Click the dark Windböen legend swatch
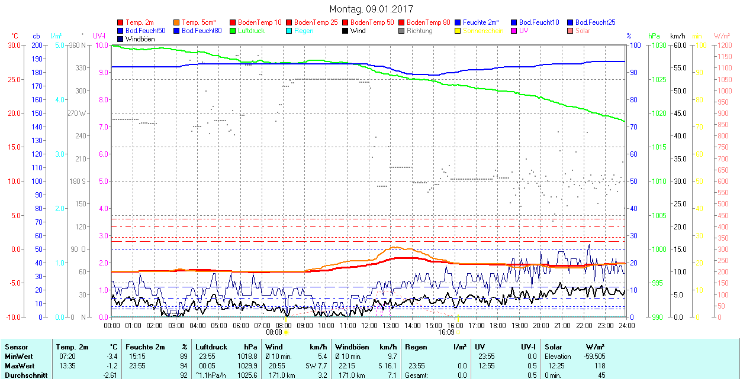Screen dimensions: 740x379 click(x=121, y=39)
